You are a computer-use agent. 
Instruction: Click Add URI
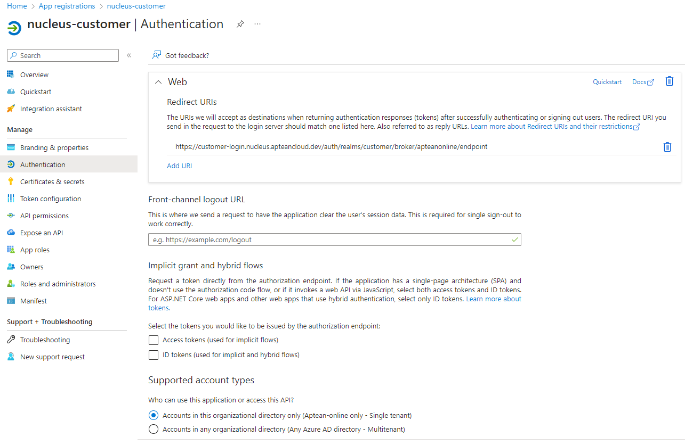(x=180, y=166)
